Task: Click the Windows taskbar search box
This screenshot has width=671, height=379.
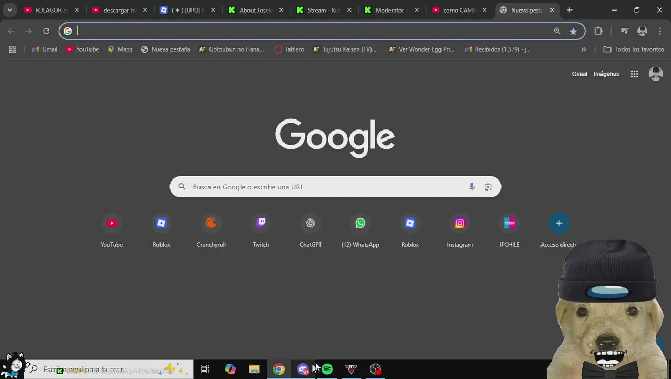Action: click(109, 370)
